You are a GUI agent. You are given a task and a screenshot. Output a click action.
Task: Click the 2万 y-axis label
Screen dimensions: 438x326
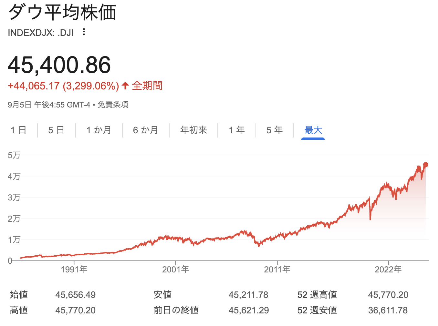[14, 219]
